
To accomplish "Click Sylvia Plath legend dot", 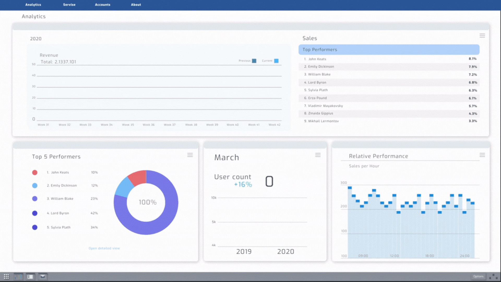I will pyautogui.click(x=35, y=227).
